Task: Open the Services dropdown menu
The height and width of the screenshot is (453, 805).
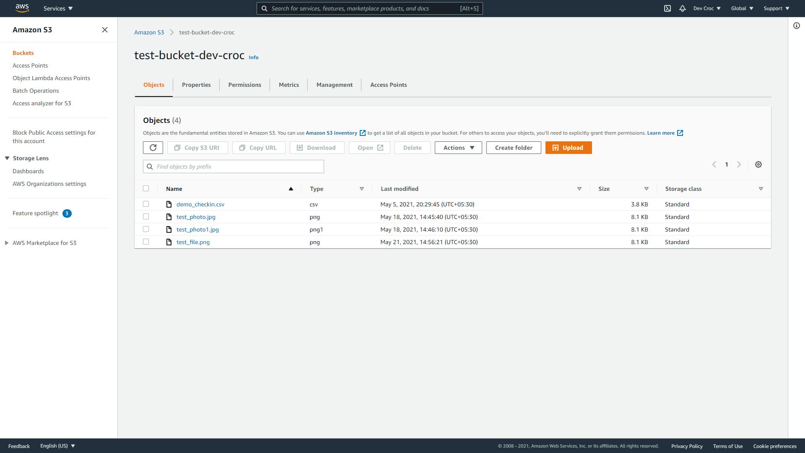Action: [58, 8]
